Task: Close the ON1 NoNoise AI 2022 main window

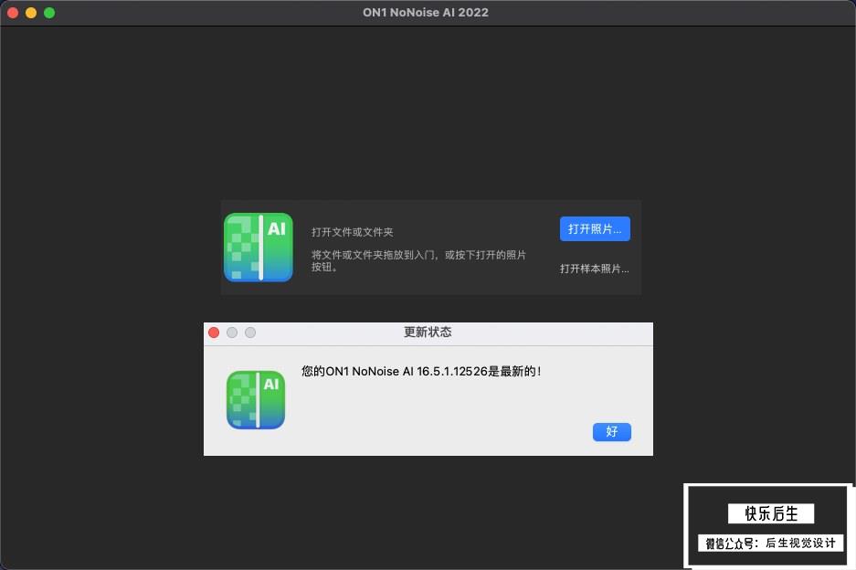Action: 13,13
